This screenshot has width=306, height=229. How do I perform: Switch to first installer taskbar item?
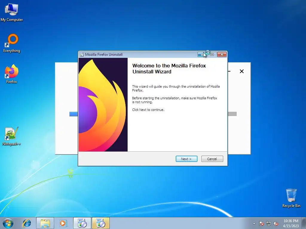[82, 223]
